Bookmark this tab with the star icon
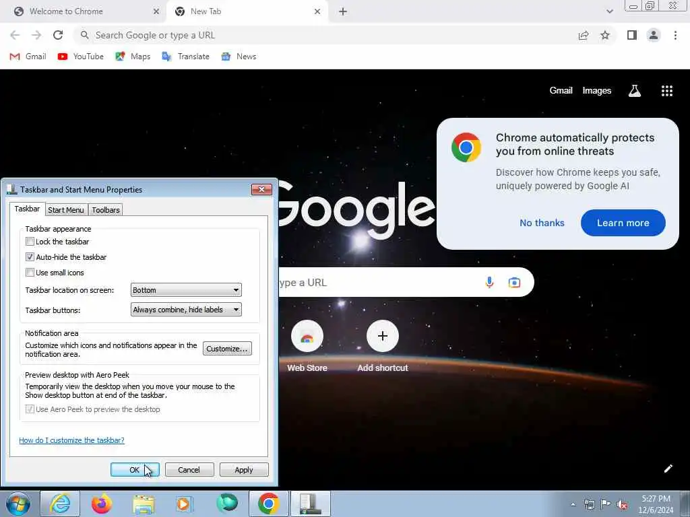The width and height of the screenshot is (690, 517). [x=605, y=35]
